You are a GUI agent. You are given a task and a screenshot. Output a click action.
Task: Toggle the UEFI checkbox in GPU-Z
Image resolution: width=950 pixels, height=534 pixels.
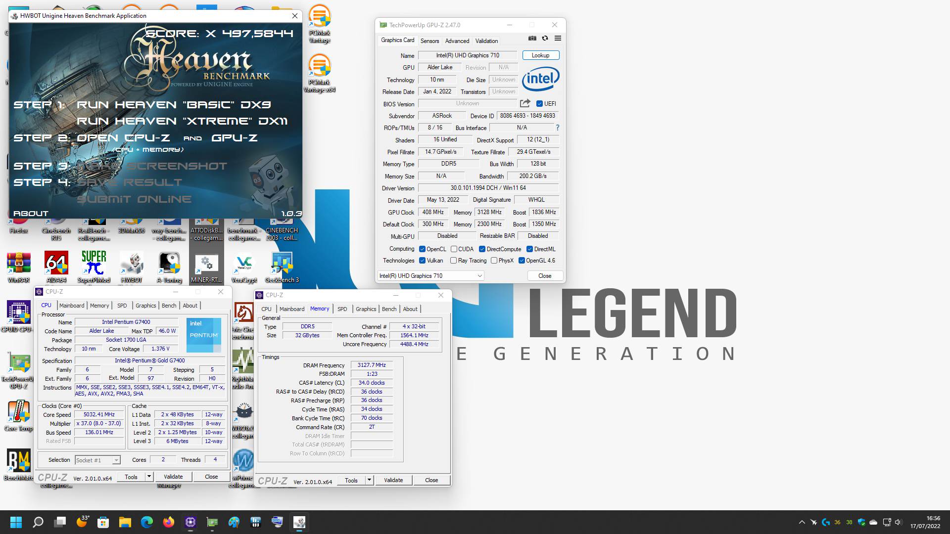[x=539, y=104]
